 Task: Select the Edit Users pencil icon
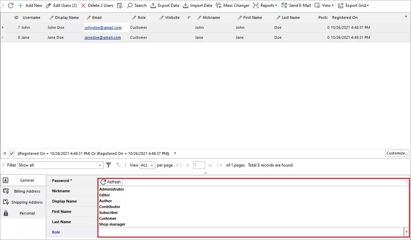(48, 5)
